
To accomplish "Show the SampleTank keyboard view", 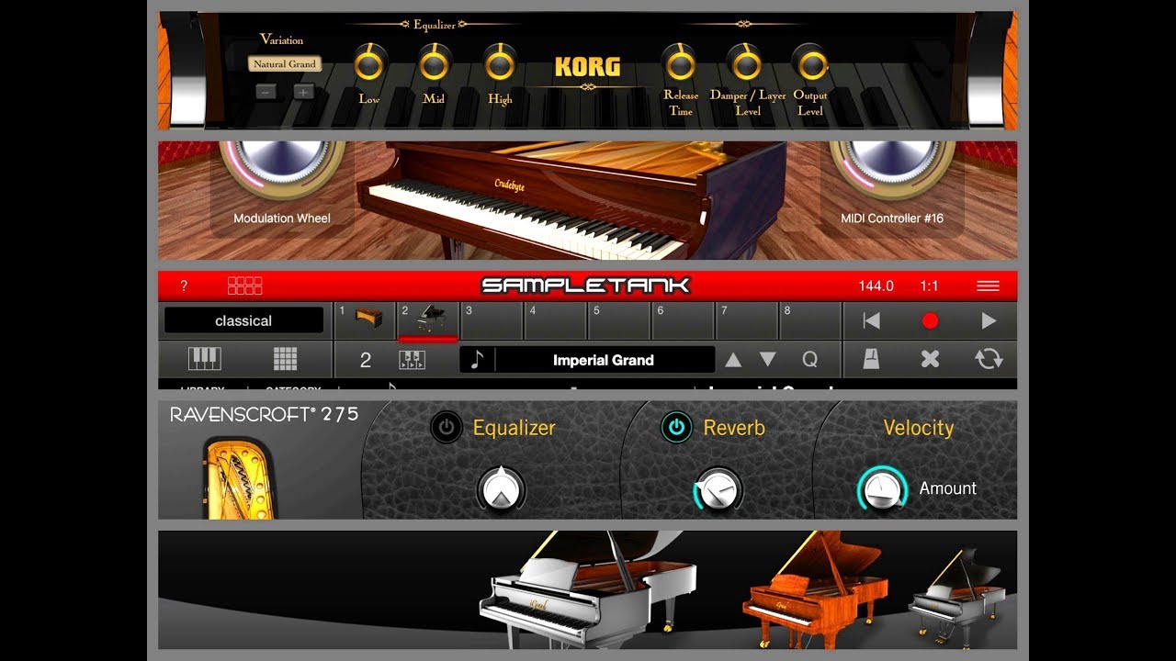I will pyautogui.click(x=205, y=359).
